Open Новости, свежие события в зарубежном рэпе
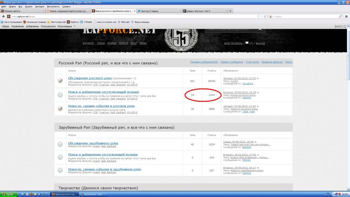This screenshot has height=197, width=350. tap(105, 169)
